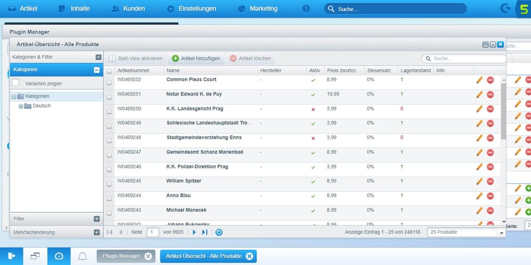Select all articles with header checkbox
The height and width of the screenshot is (265, 531).
[x=109, y=71]
